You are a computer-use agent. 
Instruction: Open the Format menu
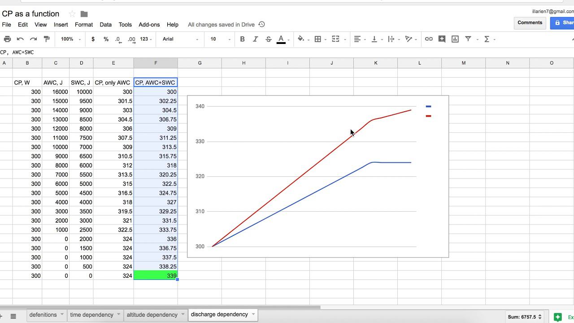click(x=84, y=25)
